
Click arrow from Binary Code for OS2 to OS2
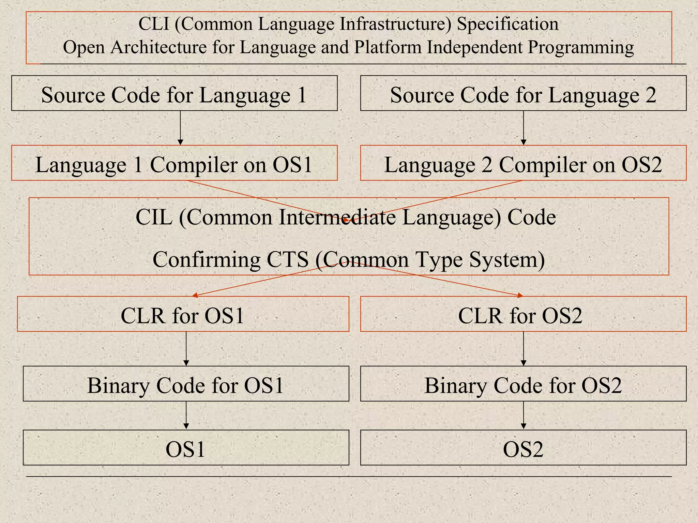[523, 415]
